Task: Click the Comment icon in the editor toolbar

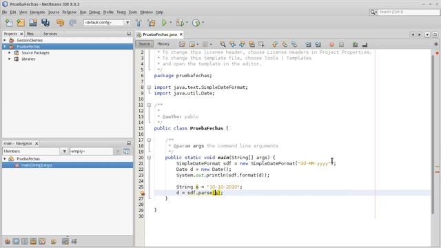Action: 355,44
